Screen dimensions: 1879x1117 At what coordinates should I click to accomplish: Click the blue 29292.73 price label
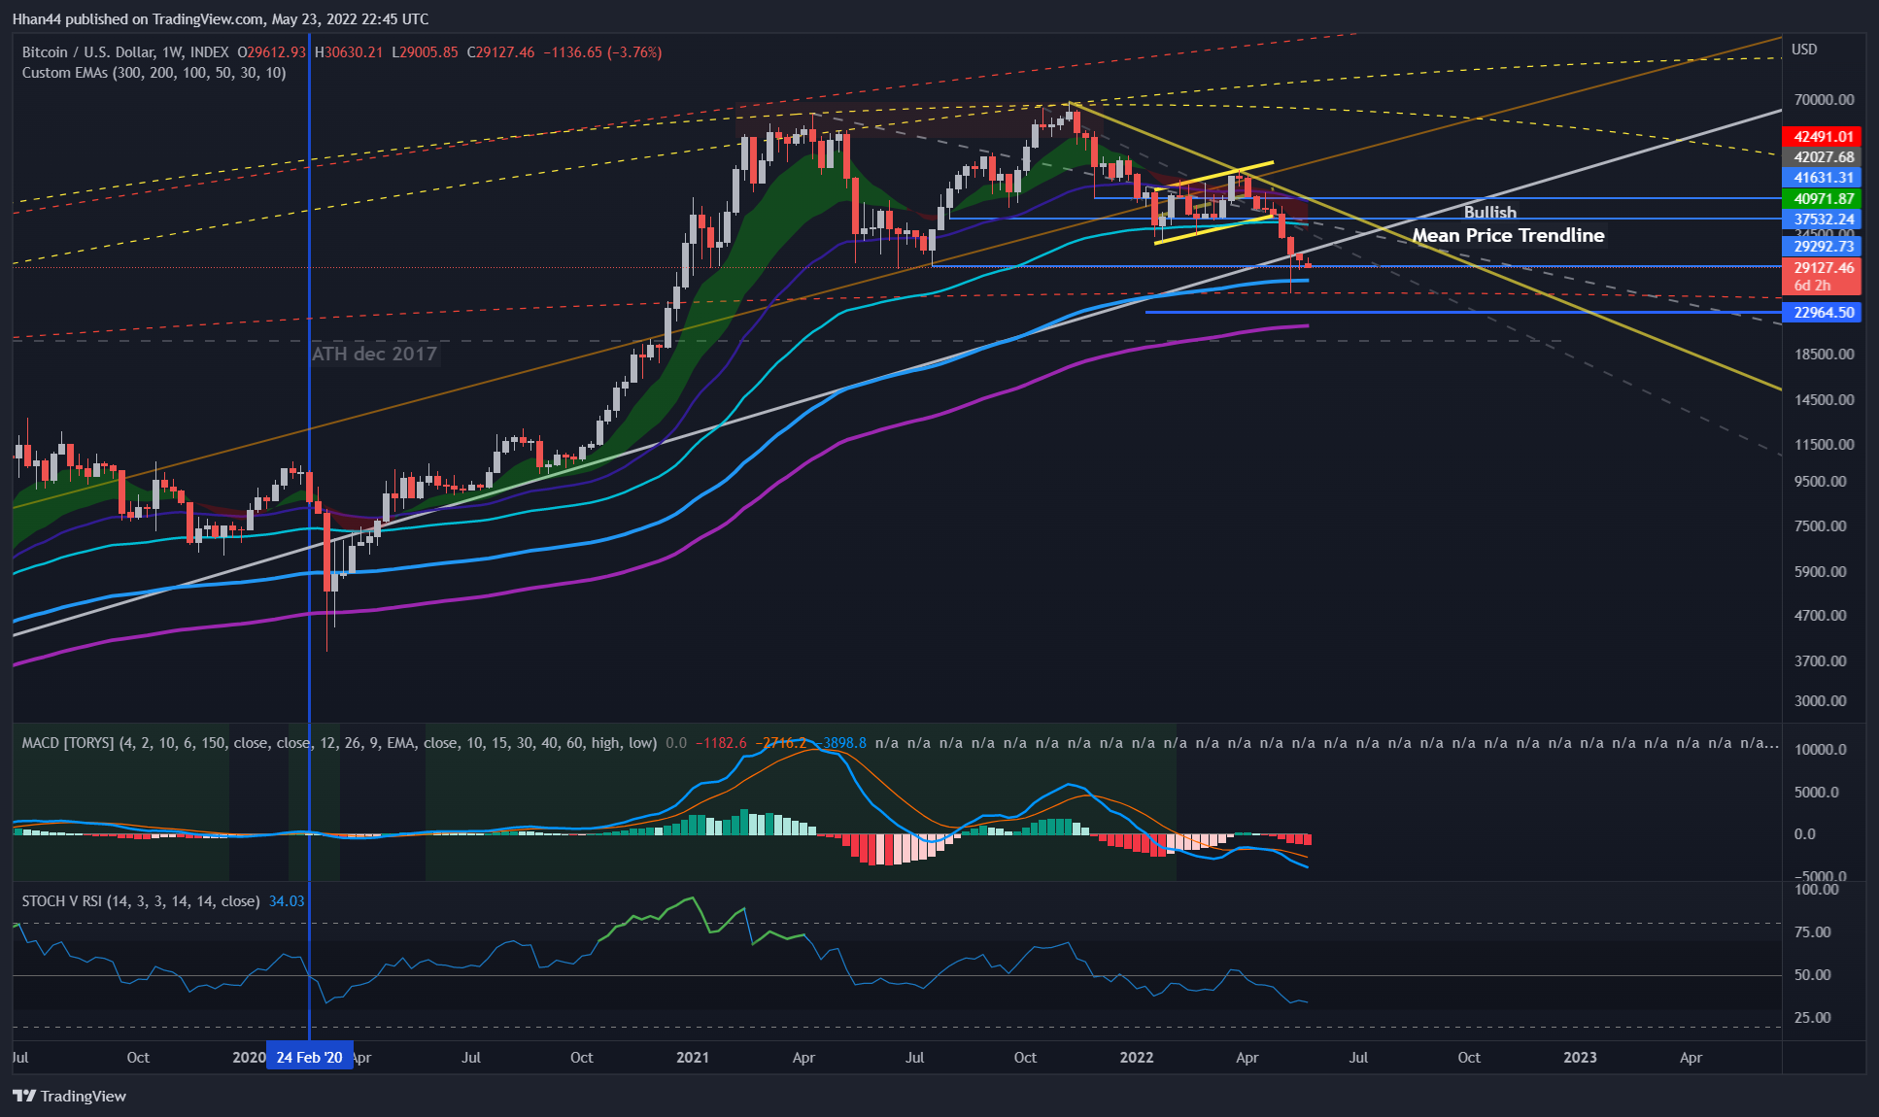pyautogui.click(x=1823, y=247)
